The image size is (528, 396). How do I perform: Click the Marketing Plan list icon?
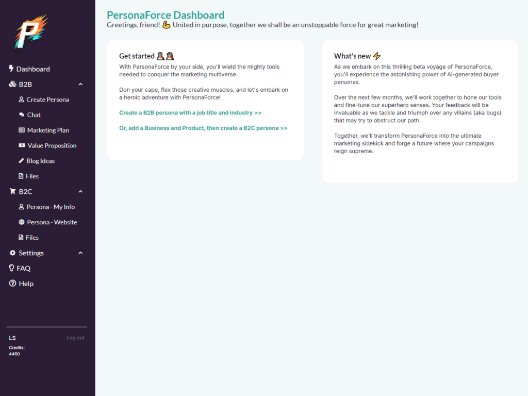click(21, 130)
